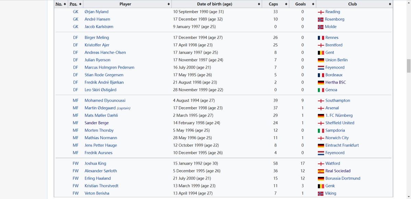Sort the table by Club column
Viewport: 411px width, 199px height.
390,4
